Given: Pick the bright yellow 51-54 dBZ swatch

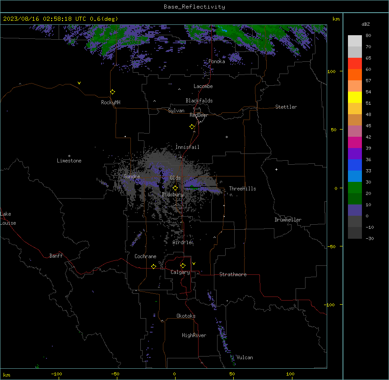Looking at the screenshot, I should (x=355, y=97).
